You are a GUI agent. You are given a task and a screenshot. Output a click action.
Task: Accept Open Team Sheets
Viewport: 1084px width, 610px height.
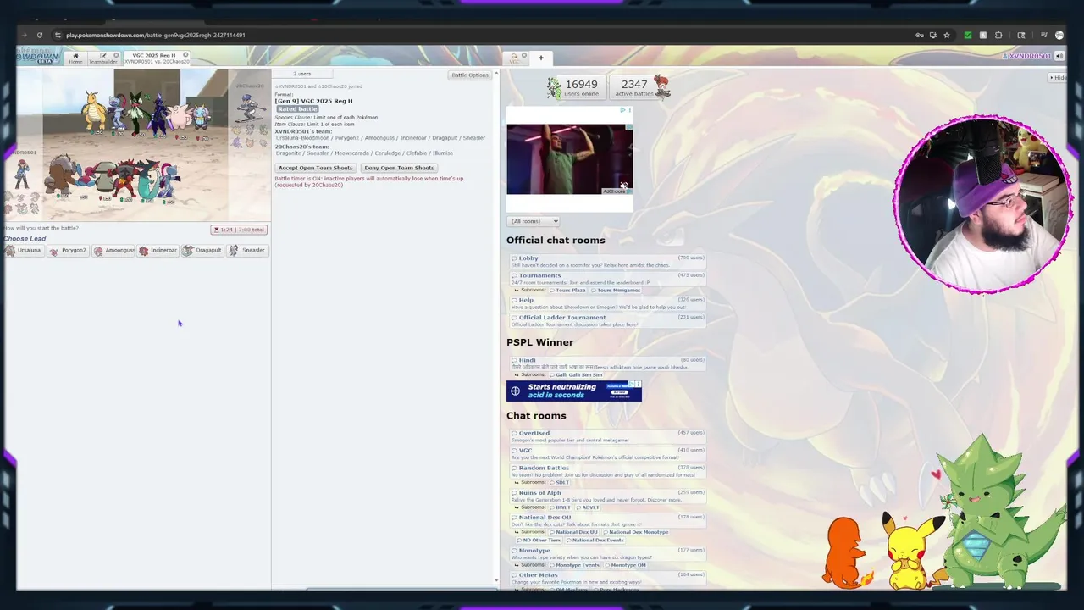coord(315,168)
